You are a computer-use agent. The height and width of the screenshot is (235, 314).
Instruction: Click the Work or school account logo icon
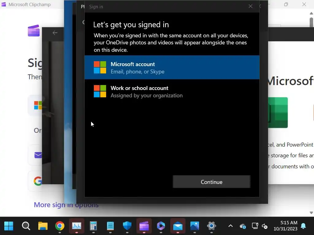click(x=100, y=91)
